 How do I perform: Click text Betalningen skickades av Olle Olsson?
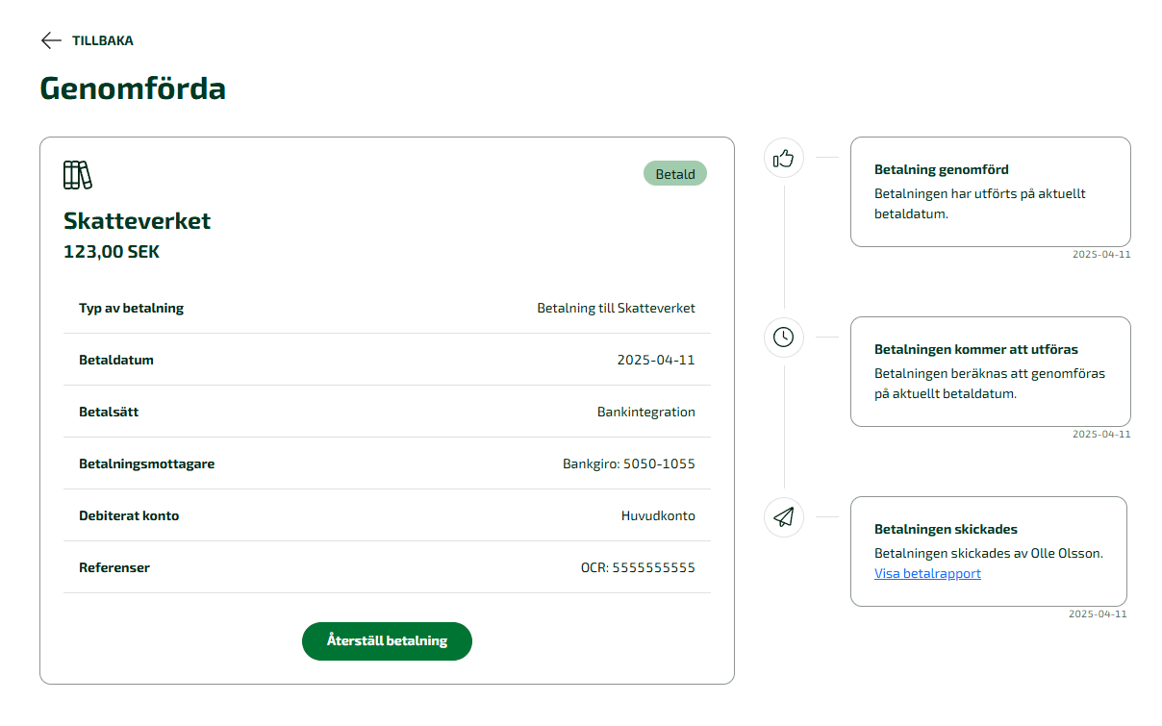989,553
